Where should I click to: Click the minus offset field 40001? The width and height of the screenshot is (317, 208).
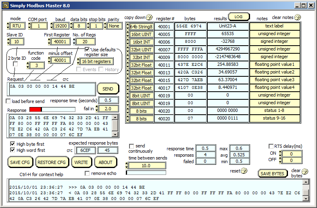[x=60, y=60]
